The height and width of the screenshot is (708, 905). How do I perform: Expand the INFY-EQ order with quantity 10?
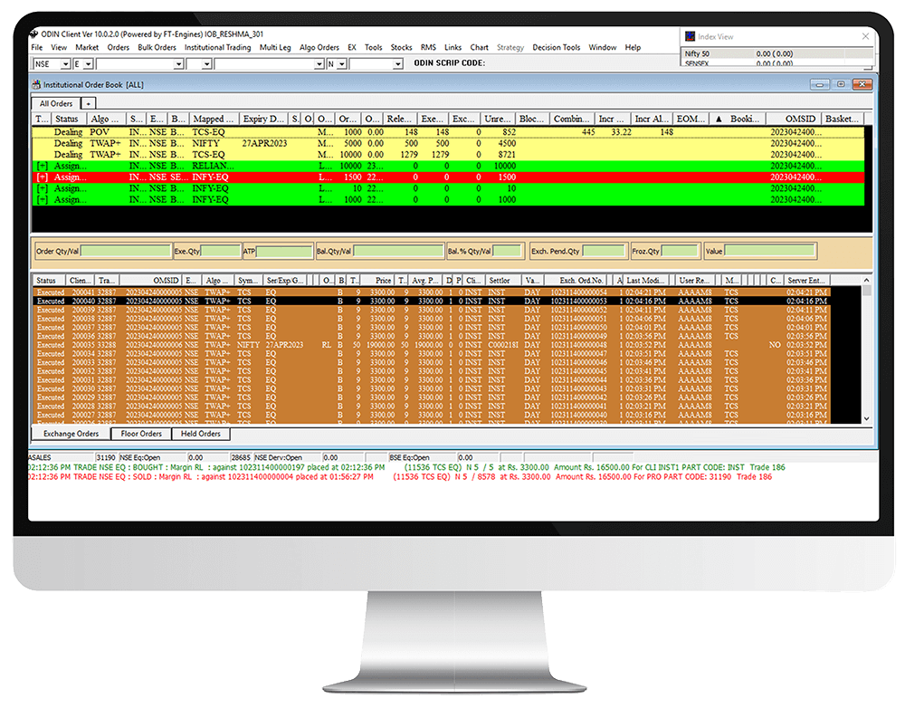43,188
